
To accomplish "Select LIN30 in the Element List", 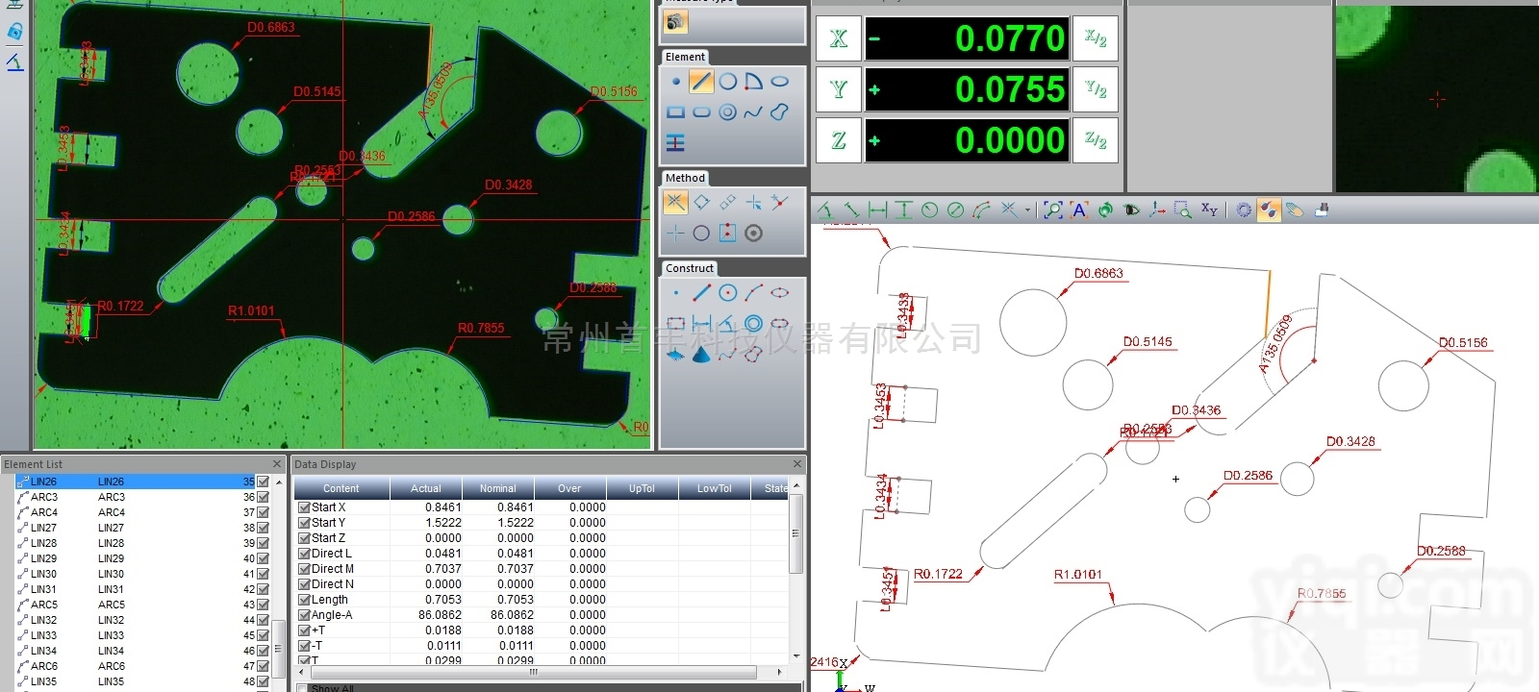I will tap(43, 574).
